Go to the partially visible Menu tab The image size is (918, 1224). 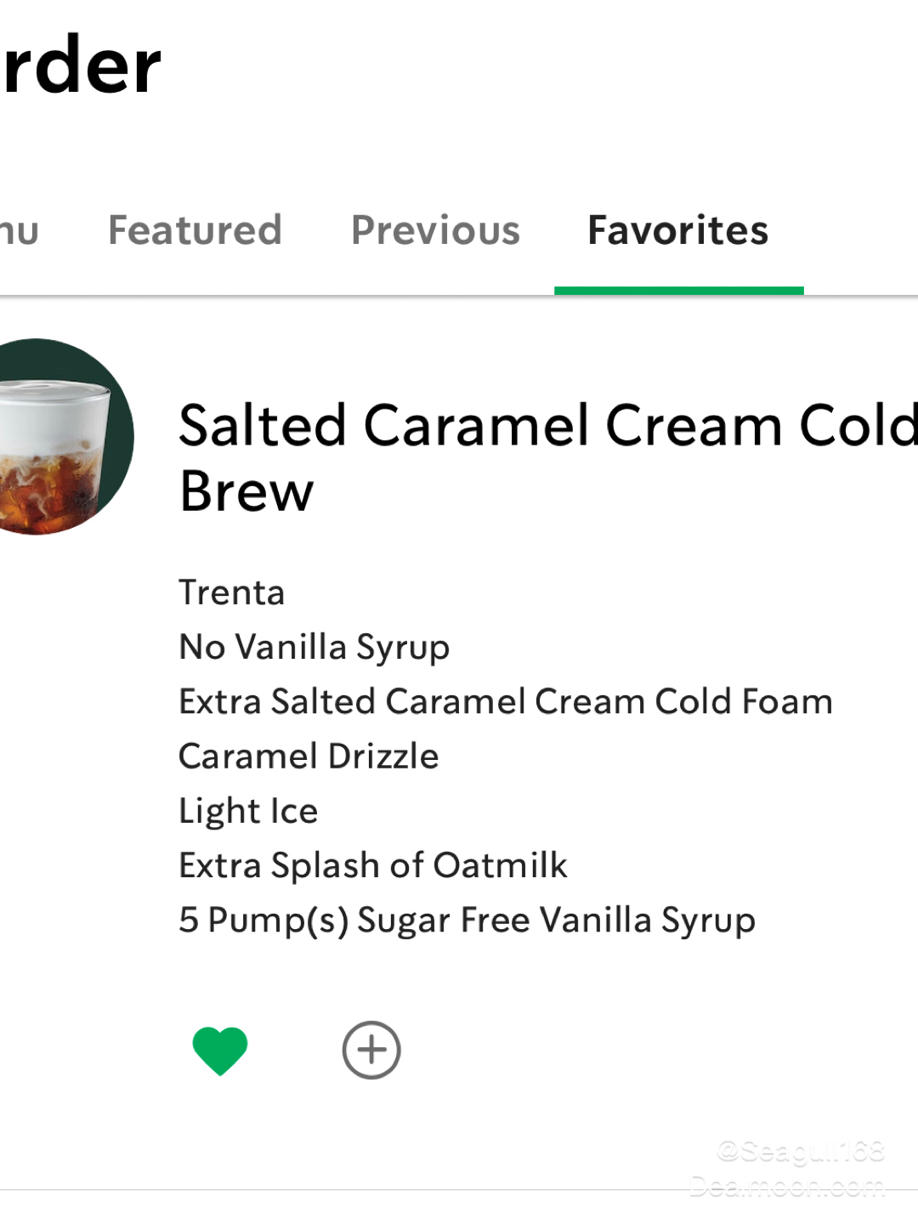coord(19,230)
